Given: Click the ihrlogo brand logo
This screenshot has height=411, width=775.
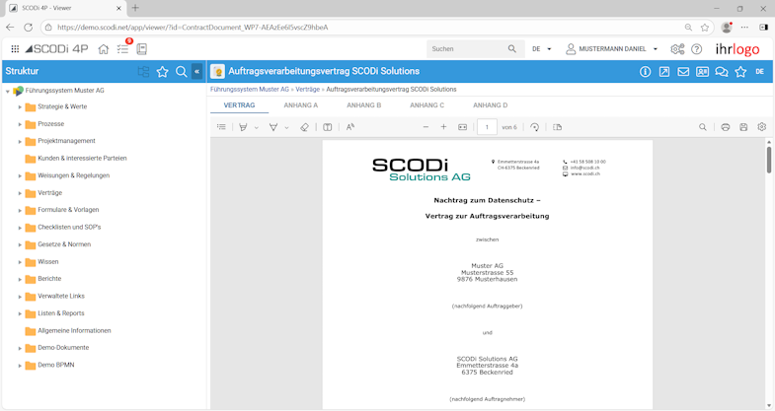Looking at the screenshot, I should click(x=737, y=49).
